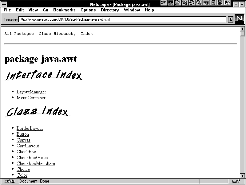Viewport: 246px width, 185px height.
Task: Click the scrollbar up arrow
Action: pos(243,29)
